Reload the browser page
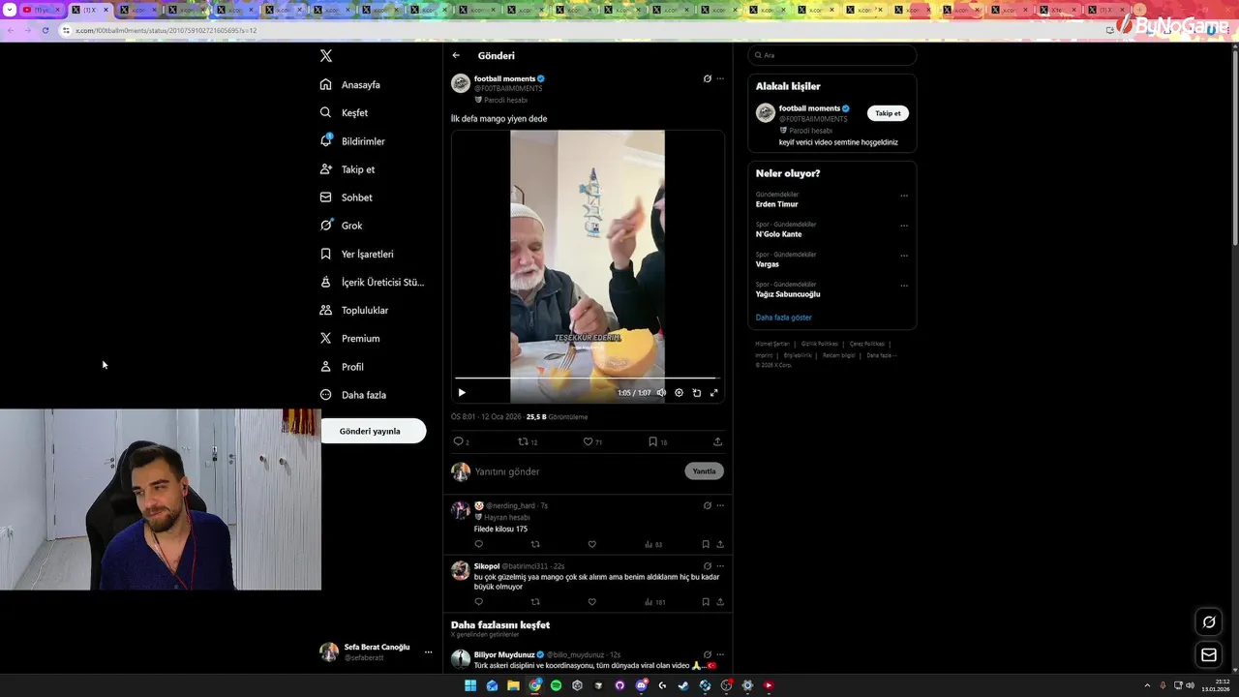 pos(45,30)
